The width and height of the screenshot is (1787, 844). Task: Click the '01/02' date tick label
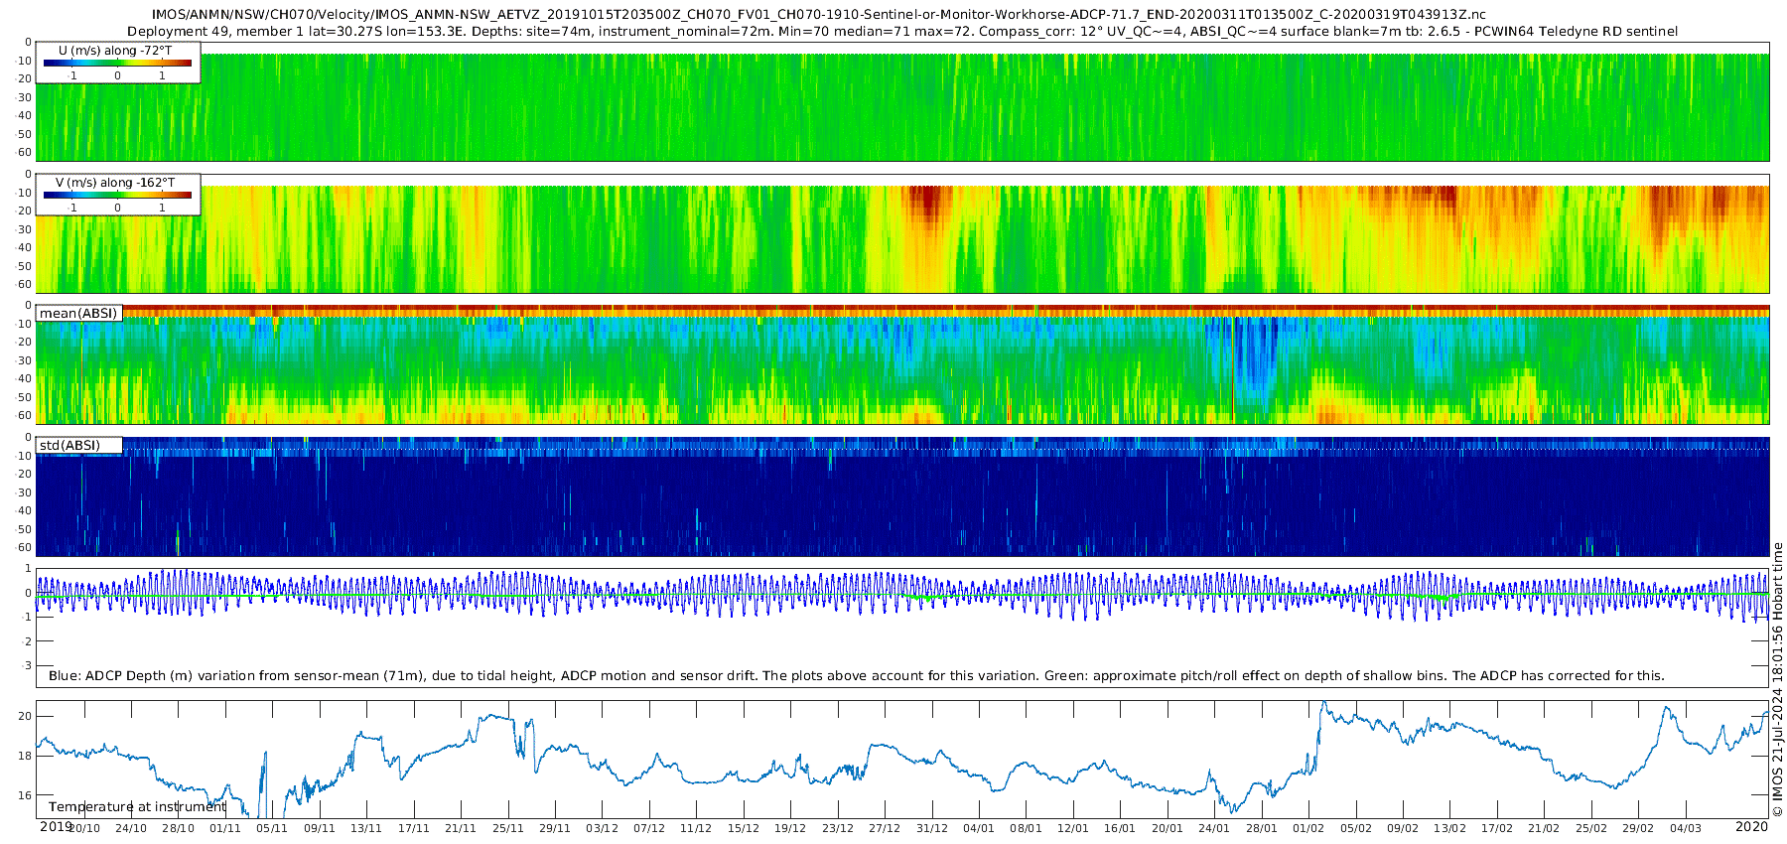pyautogui.click(x=1308, y=828)
